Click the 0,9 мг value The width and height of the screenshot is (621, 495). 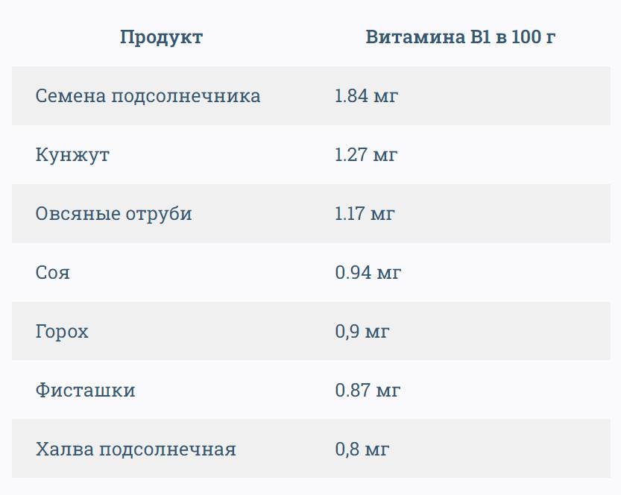pyautogui.click(x=362, y=332)
